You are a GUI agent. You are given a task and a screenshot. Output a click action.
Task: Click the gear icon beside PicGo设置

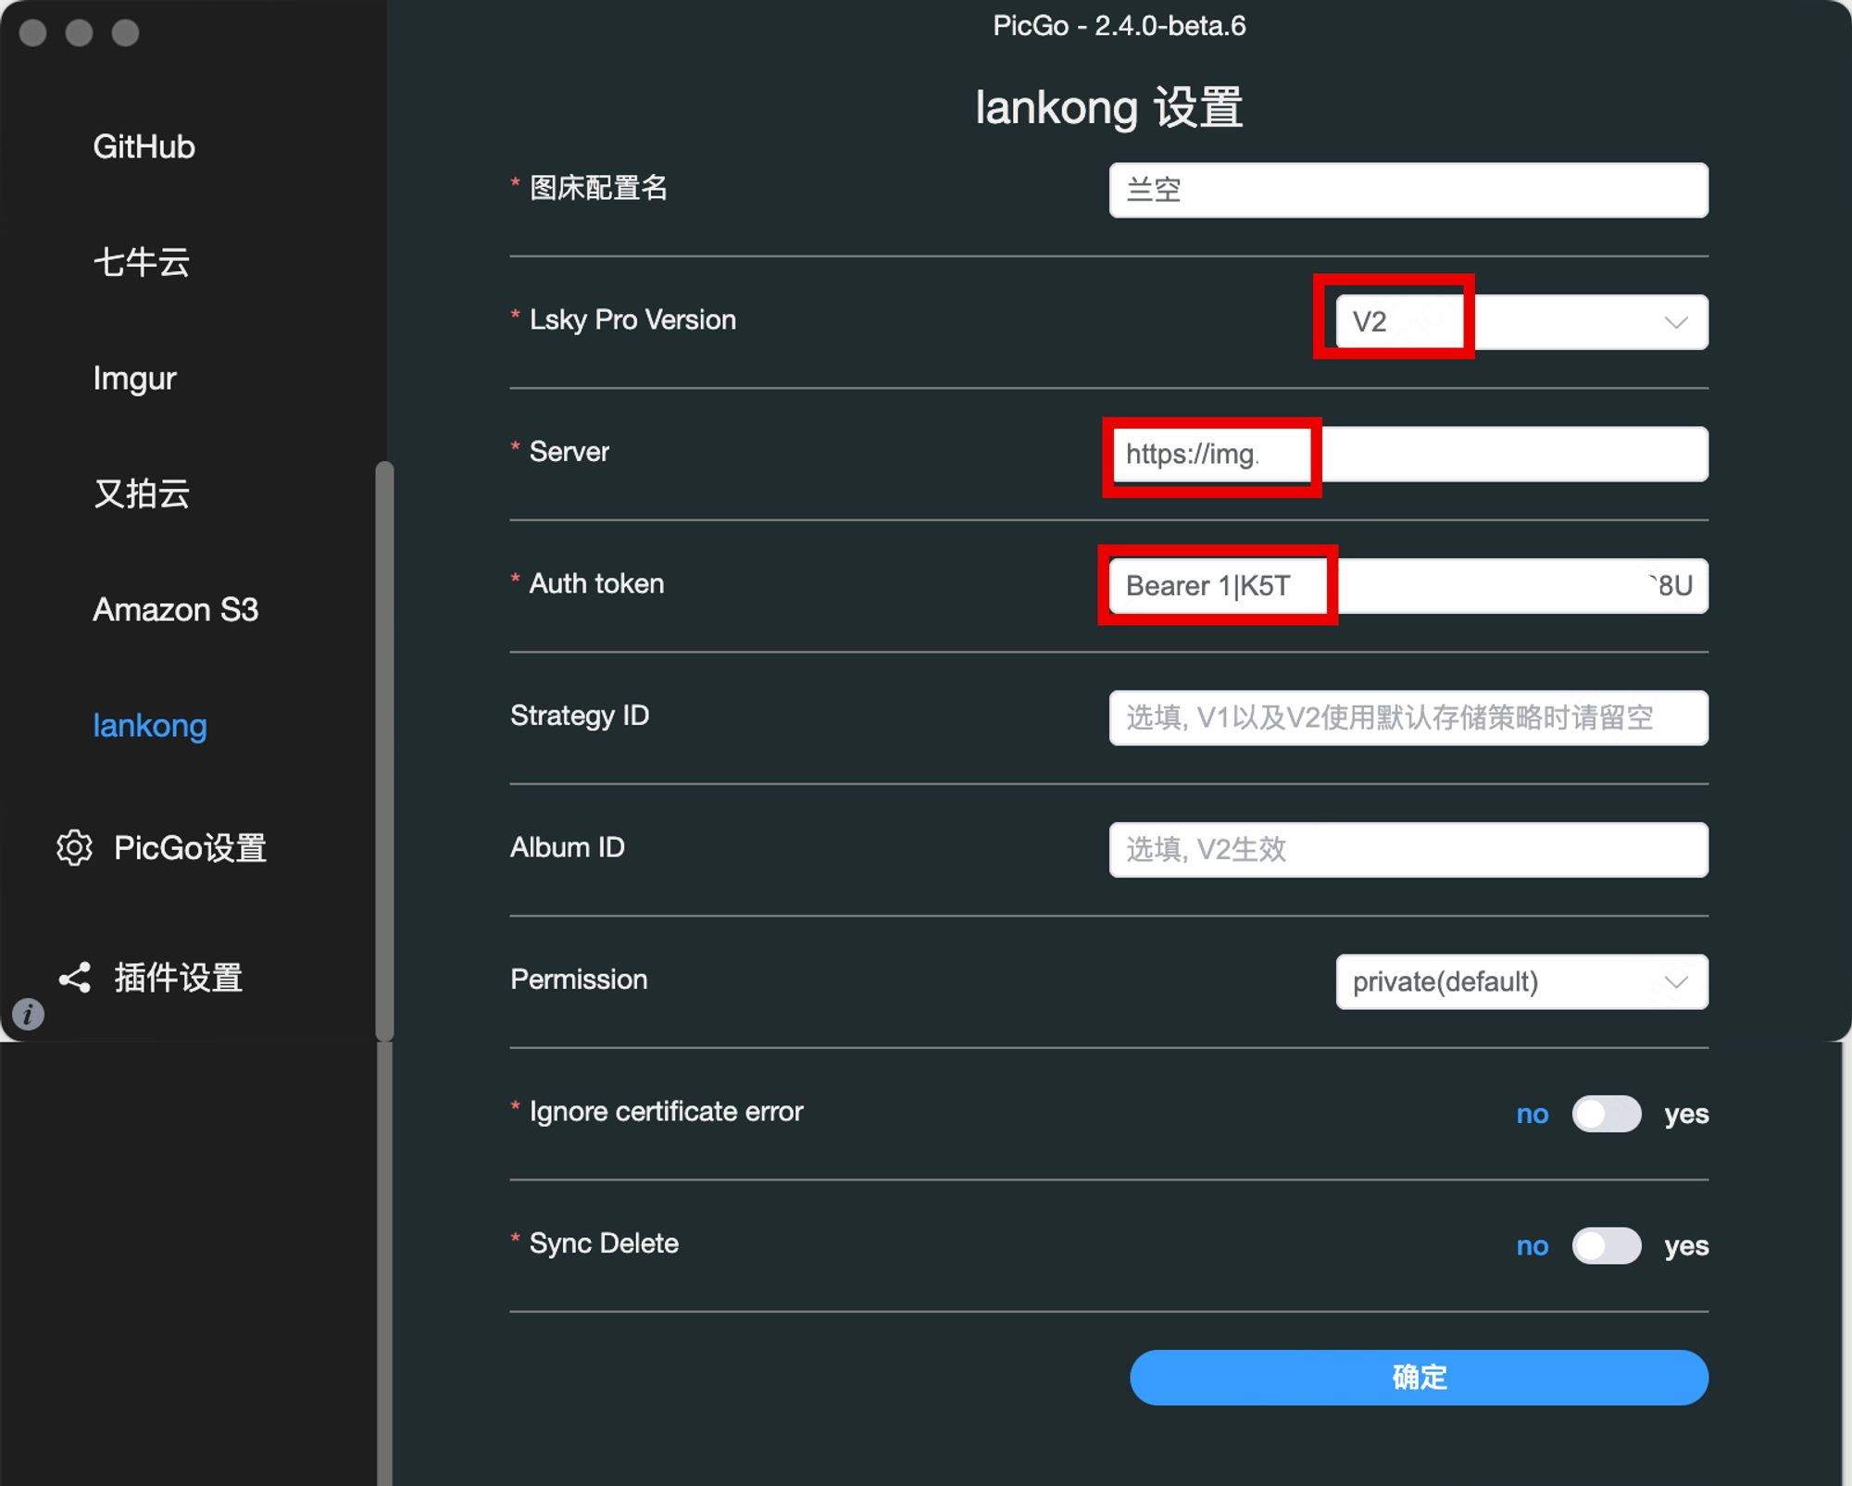coord(74,847)
